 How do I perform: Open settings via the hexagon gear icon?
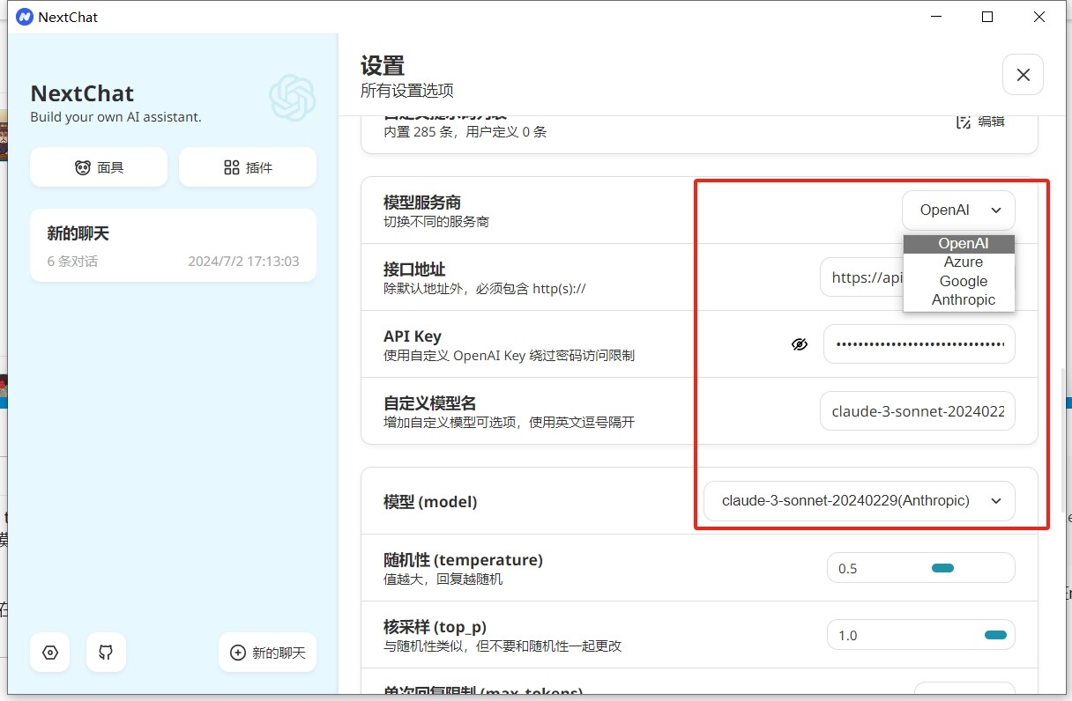tap(50, 653)
